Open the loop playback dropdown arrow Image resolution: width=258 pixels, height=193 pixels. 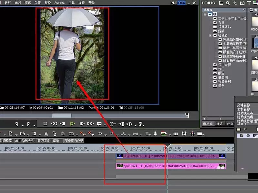tap(105, 126)
